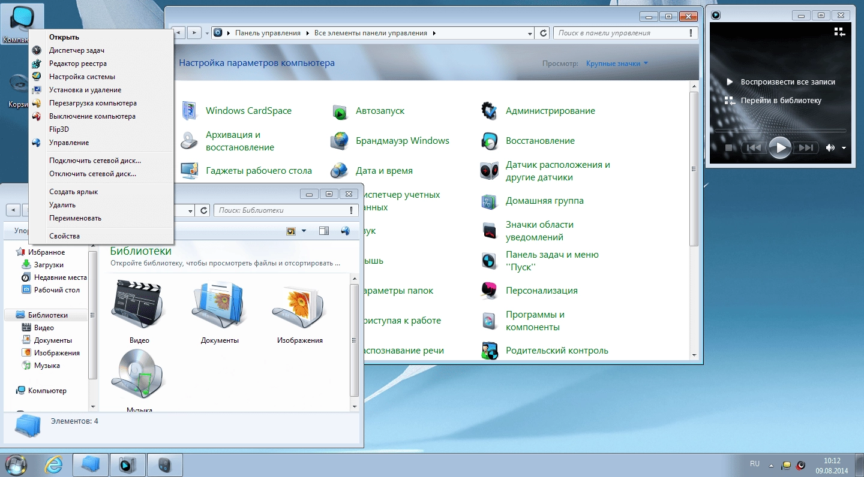Viewport: 864px width, 477px height.
Task: Open the view options dropdown in Libraries
Action: click(304, 231)
